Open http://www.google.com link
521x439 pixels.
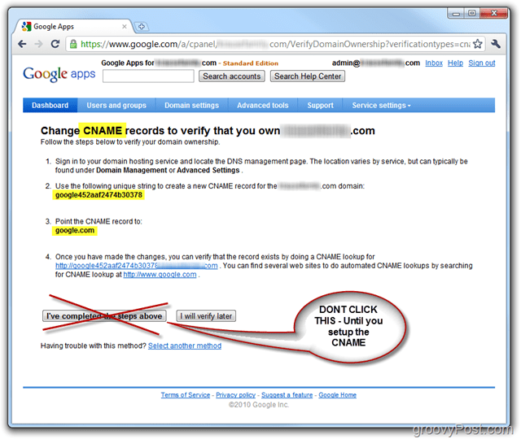pos(160,275)
